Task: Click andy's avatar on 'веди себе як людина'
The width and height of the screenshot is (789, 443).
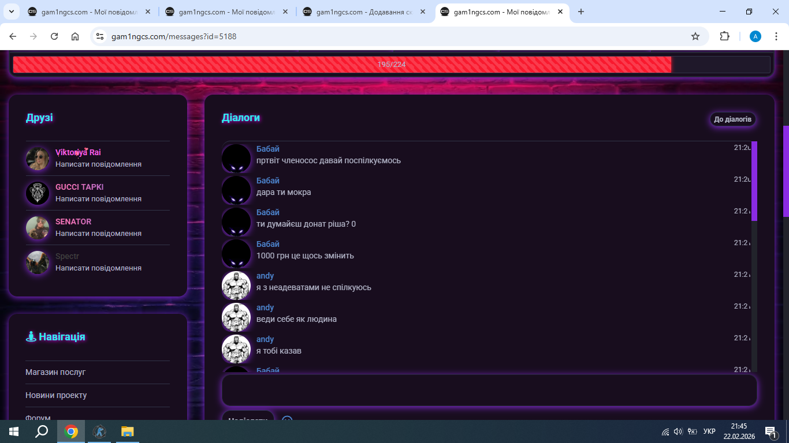Action: click(236, 317)
